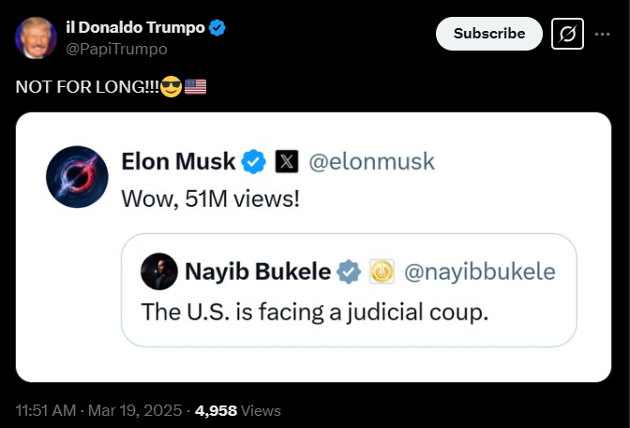Click the sunglasses emoji in the post

pos(171,87)
